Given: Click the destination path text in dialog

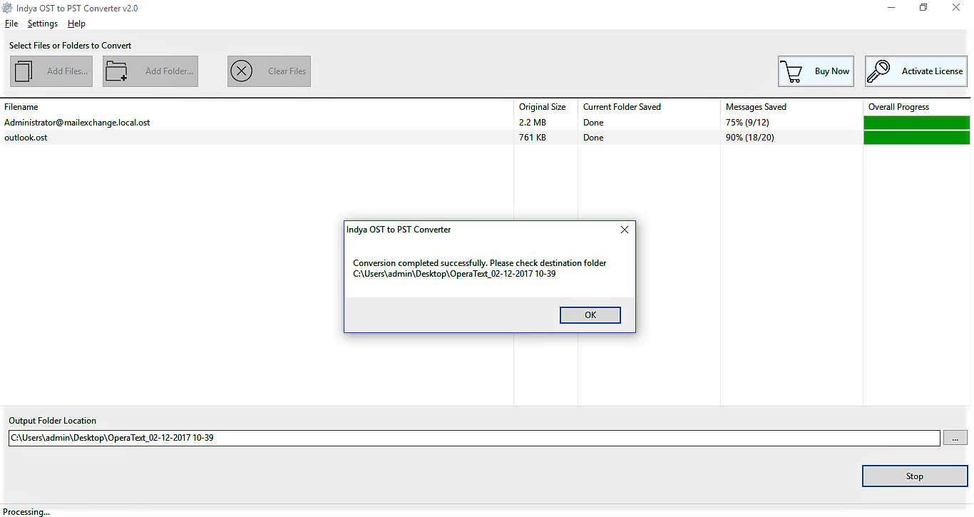Looking at the screenshot, I should coord(454,274).
